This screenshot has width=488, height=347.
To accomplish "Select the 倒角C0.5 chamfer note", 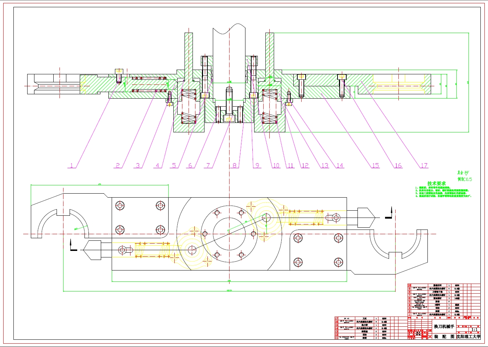I will pos(465,179).
